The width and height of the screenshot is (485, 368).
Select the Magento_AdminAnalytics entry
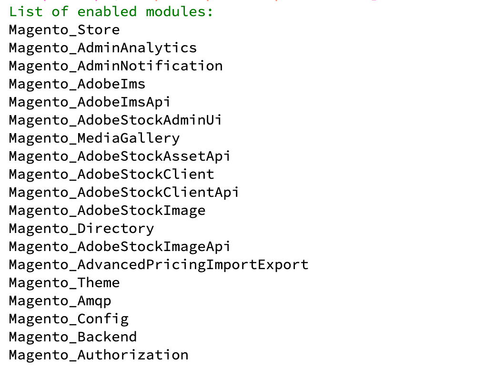(x=103, y=48)
